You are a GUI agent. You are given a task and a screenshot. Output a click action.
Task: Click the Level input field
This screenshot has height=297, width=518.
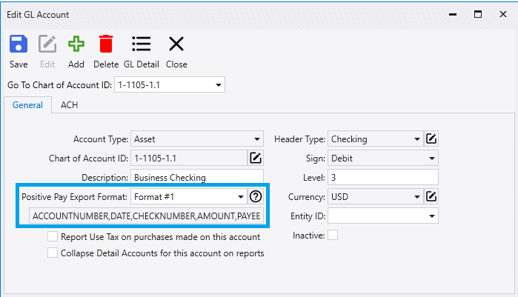383,177
